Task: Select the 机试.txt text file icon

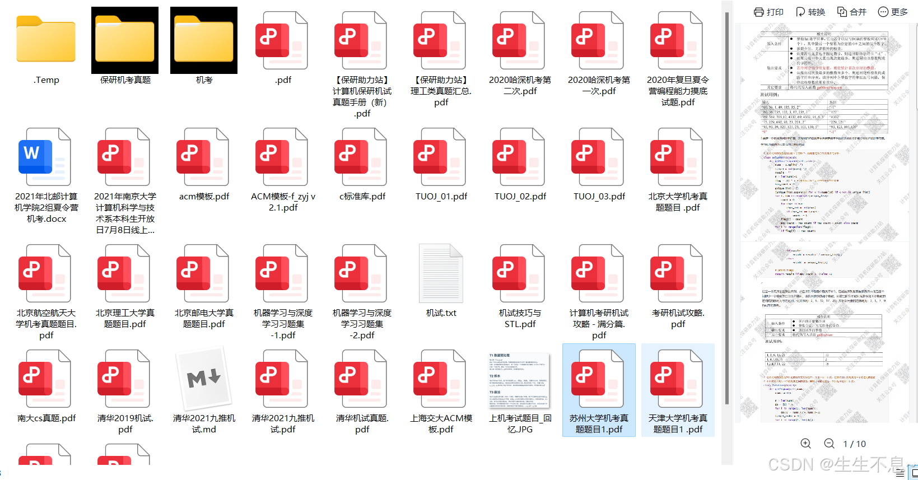Action: click(441, 273)
